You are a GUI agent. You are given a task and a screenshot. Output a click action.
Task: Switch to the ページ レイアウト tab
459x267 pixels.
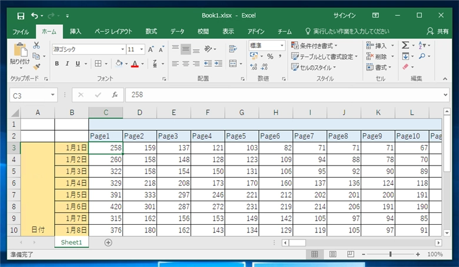click(114, 32)
